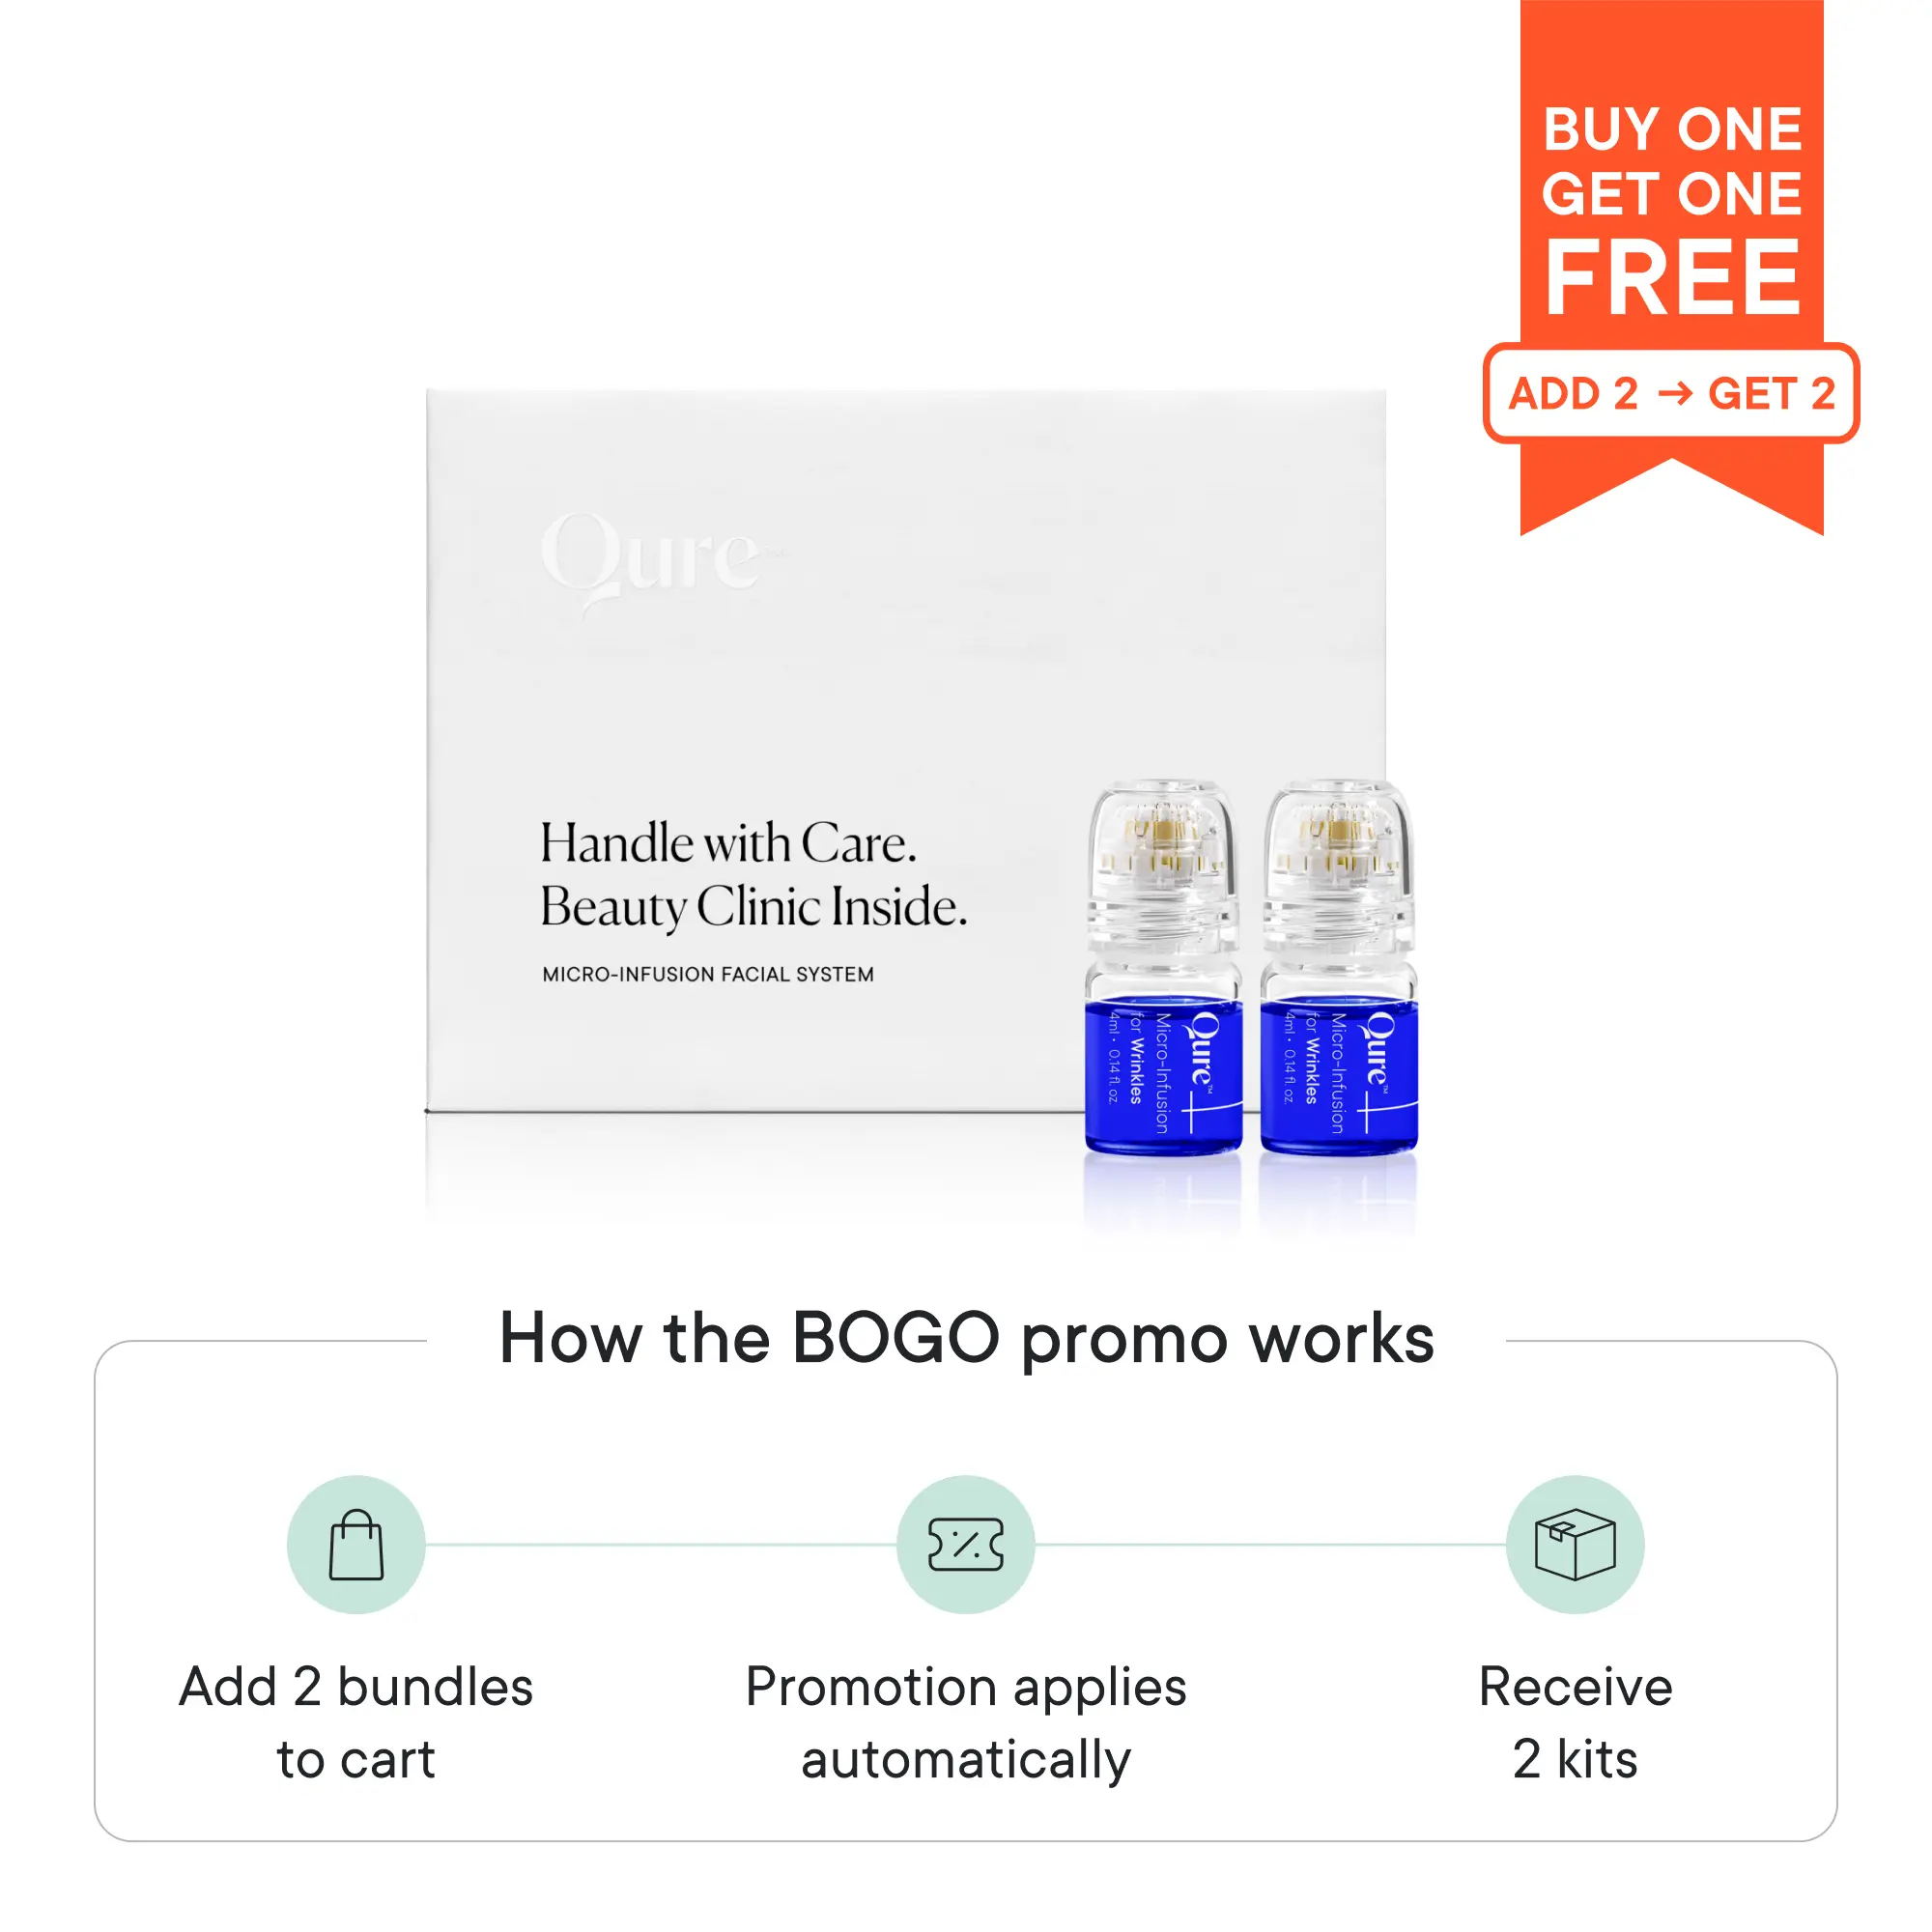Click the left blue Qure serum vial

1163,968
